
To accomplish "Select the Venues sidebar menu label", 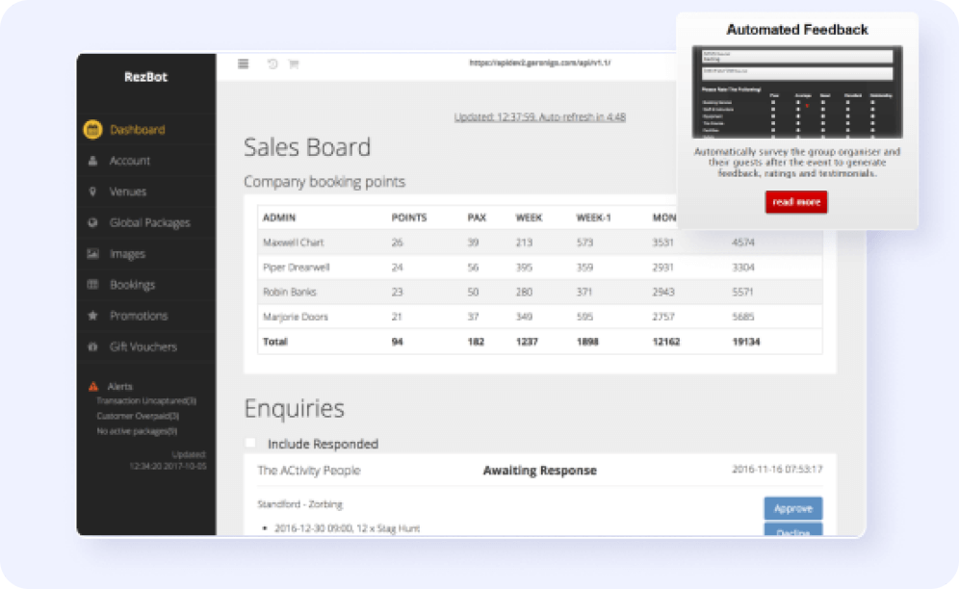I will 128,192.
